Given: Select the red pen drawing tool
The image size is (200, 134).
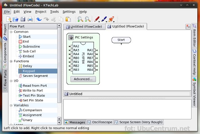Looking at the screenshot, I should pos(97,19).
